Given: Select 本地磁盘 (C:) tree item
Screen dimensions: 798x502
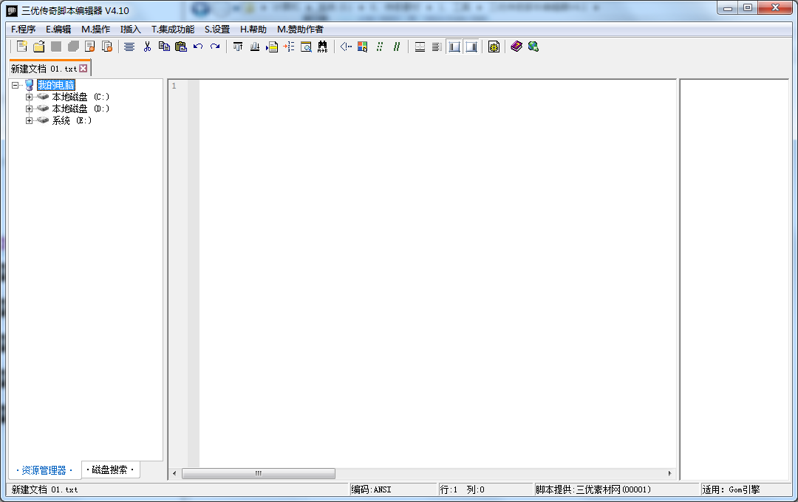Looking at the screenshot, I should (81, 97).
